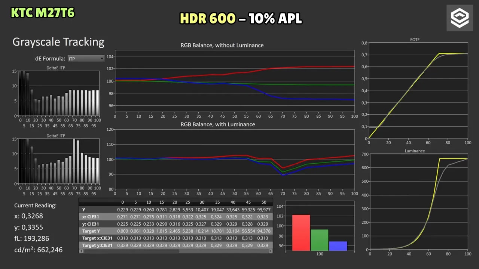Click the current reading "cd/m²: 662,246"
479x269 pixels.
click(x=38, y=250)
